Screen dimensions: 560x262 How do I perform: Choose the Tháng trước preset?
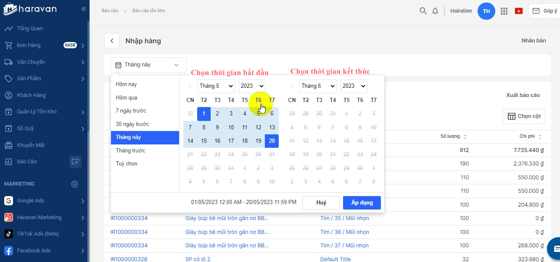click(130, 150)
